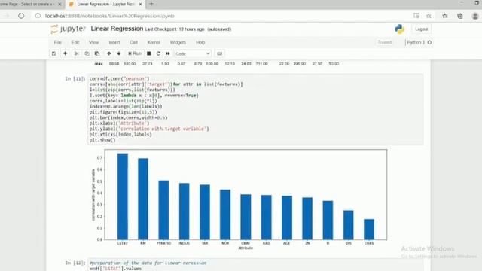Viewport: 482px width, 271px height.
Task: Copy selected cells icon
Action: click(87, 53)
